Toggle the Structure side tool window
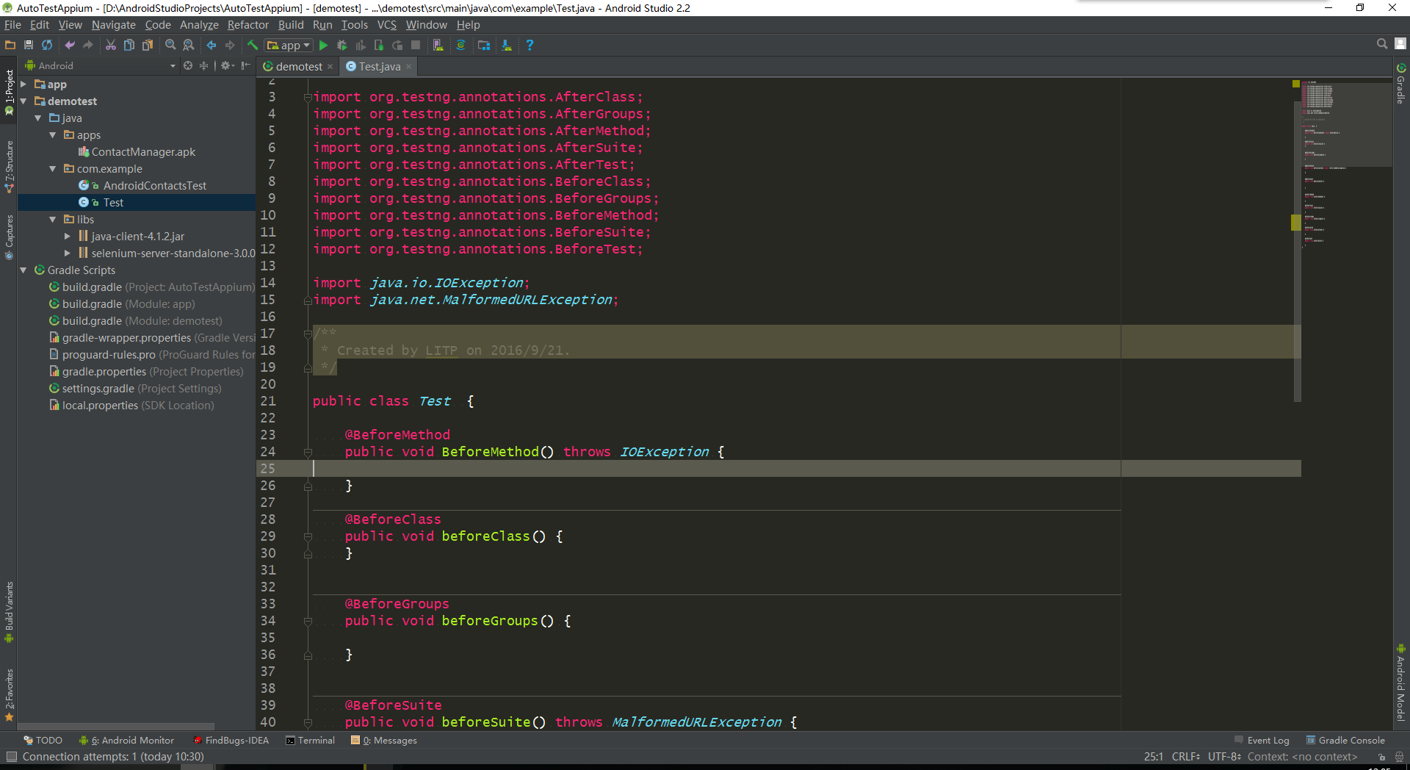This screenshot has width=1410, height=770. (9, 168)
